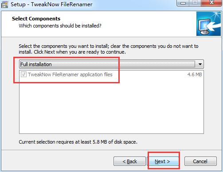Click the Select Components heading
Image resolution: width=223 pixels, height=172 pixels.
pos(36,19)
